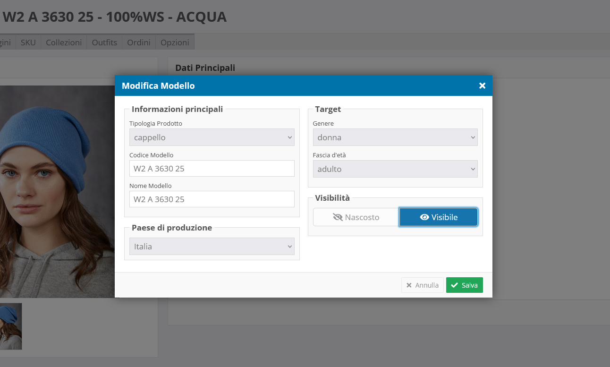Viewport: 610px width, 367px height.
Task: Click the crossed-eye icon on Nascosto
Action: (x=338, y=217)
